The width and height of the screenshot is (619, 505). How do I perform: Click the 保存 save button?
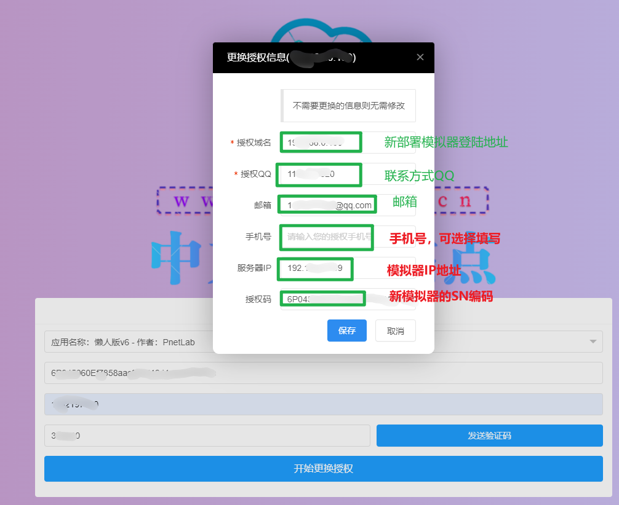point(346,330)
